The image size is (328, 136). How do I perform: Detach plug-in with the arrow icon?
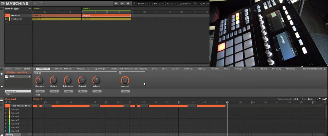(34, 69)
